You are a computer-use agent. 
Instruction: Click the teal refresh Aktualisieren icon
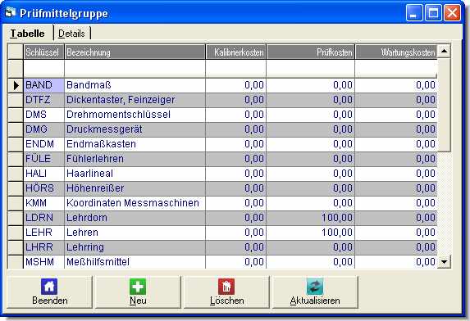[315, 287]
